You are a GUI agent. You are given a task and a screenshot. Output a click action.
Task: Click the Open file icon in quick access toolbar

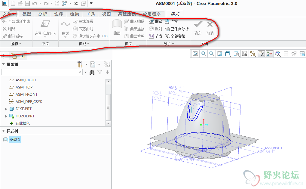[20, 3]
